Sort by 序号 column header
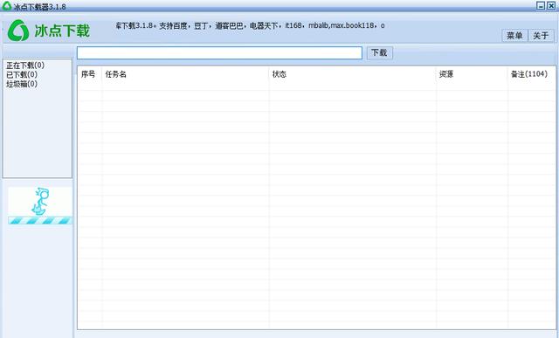559x338 pixels. [x=88, y=74]
